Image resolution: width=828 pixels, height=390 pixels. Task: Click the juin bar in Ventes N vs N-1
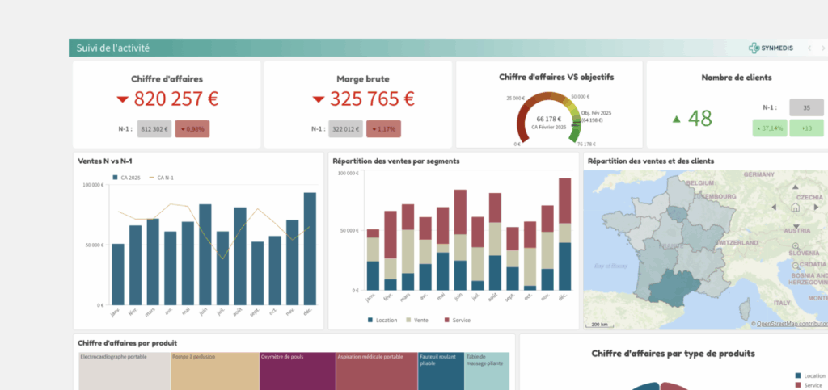pyautogui.click(x=205, y=254)
